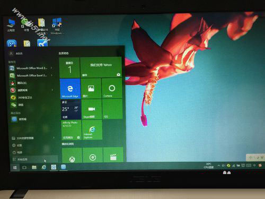This screenshot has width=265, height=199.
Task: Open the green ball desktop shortcut
Action: (x=26, y=24)
